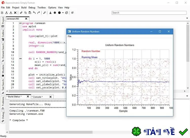
Task: Open bottom panel tab list dropdown arrow
Action: 187,96
